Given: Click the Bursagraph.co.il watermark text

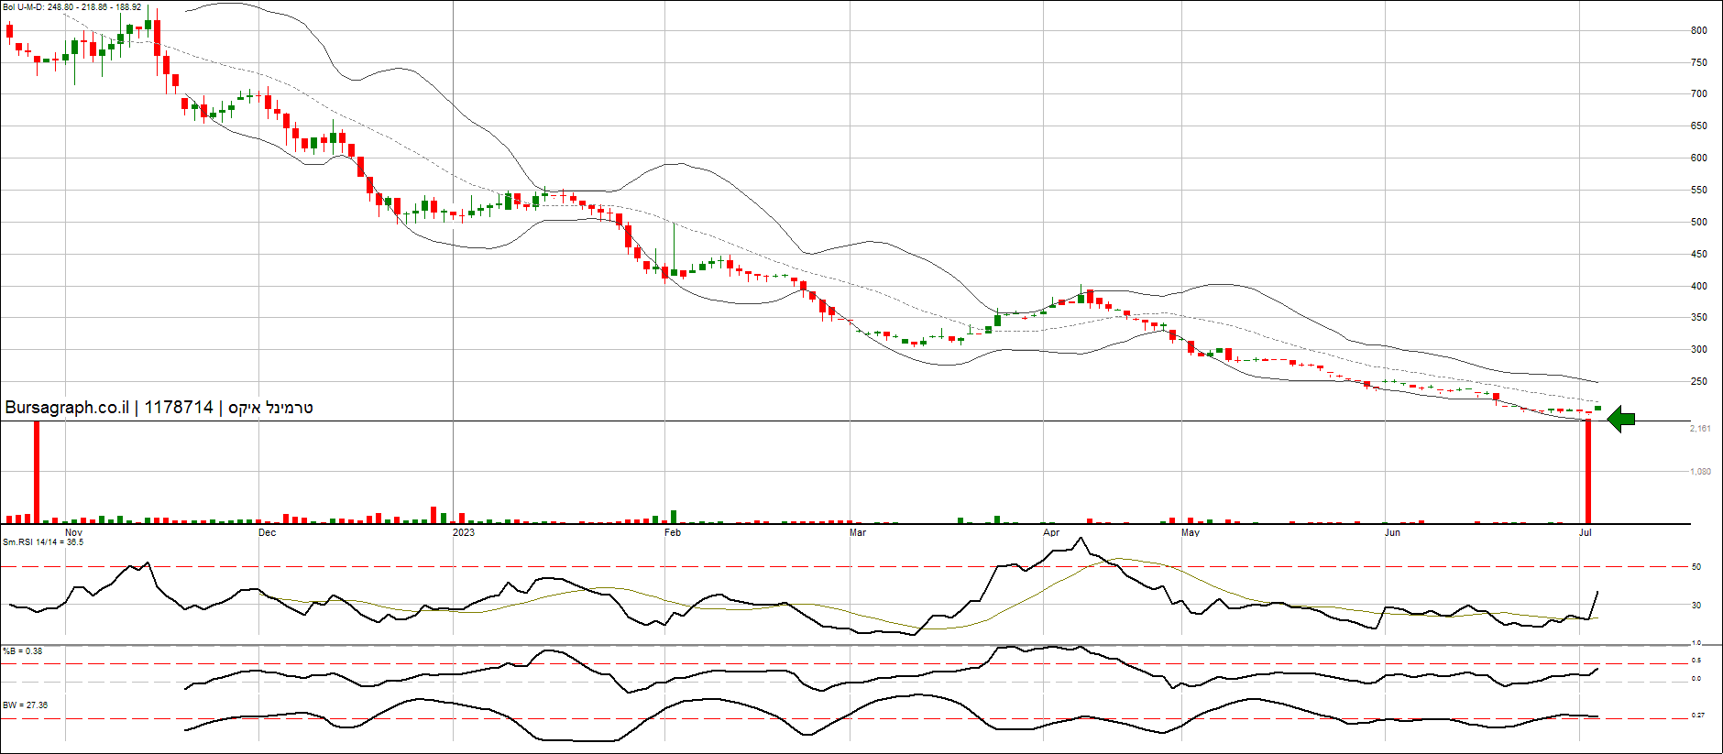Looking at the screenshot, I should [x=159, y=408].
